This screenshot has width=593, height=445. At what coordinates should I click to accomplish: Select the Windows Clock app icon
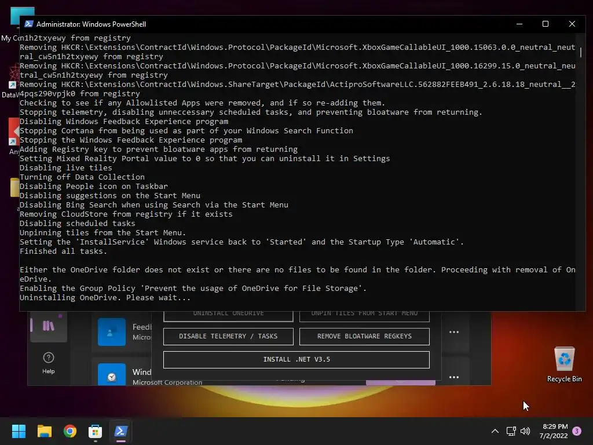point(112,374)
